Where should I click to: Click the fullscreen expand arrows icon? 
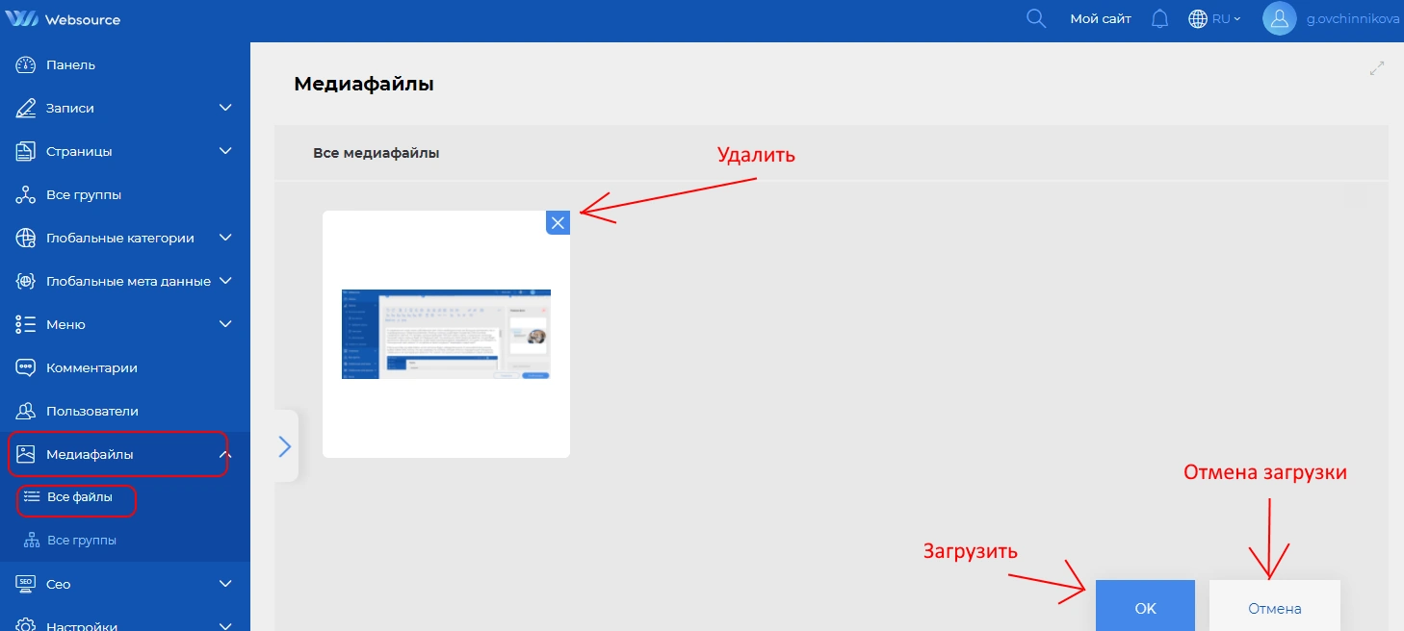click(x=1377, y=68)
